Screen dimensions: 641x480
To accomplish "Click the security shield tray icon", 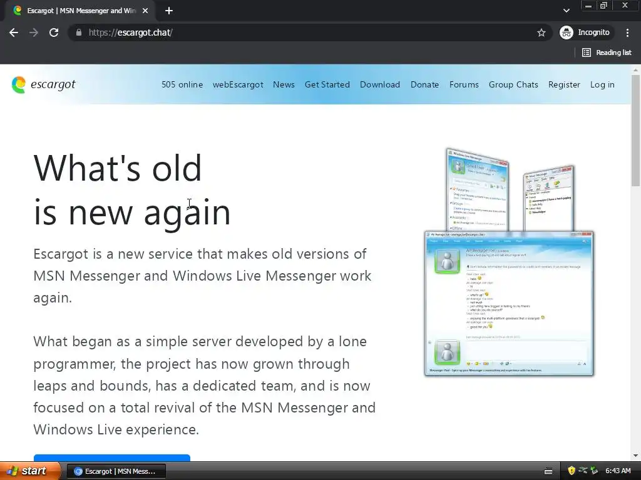I will point(572,471).
